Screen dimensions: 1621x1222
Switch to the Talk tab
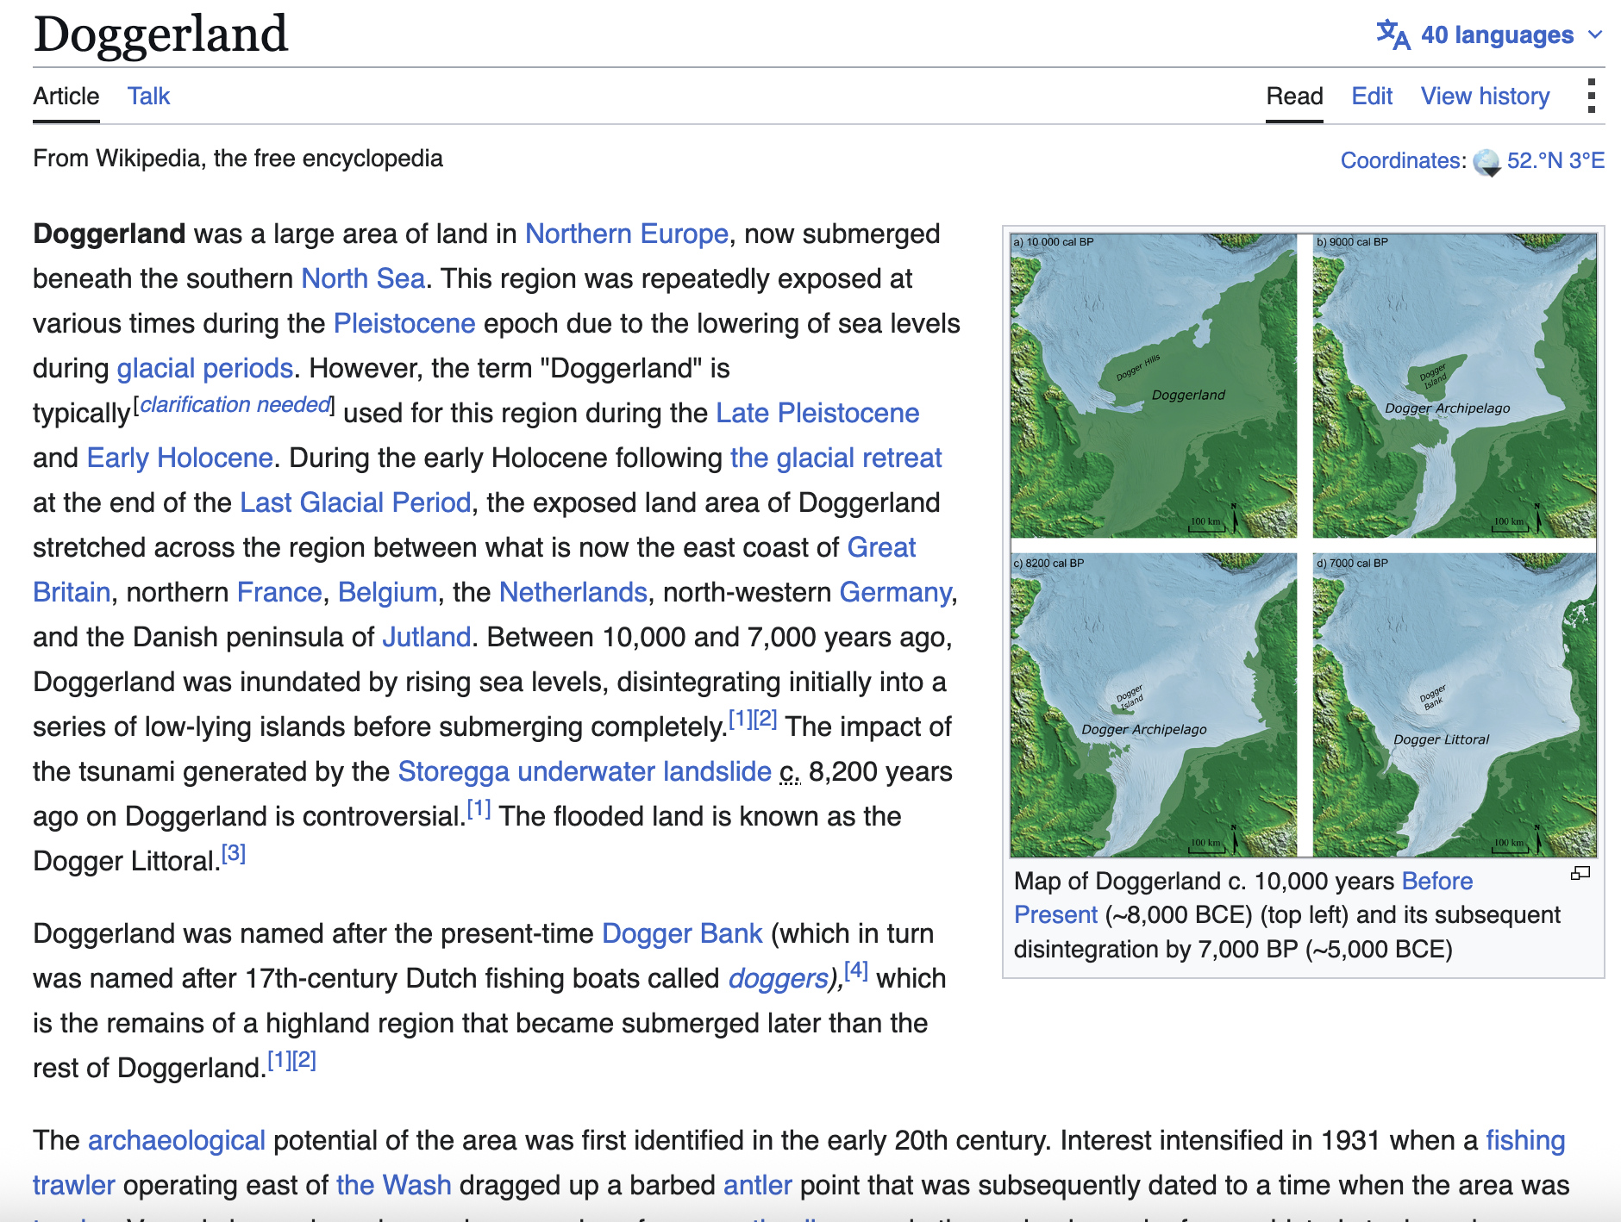[x=149, y=96]
